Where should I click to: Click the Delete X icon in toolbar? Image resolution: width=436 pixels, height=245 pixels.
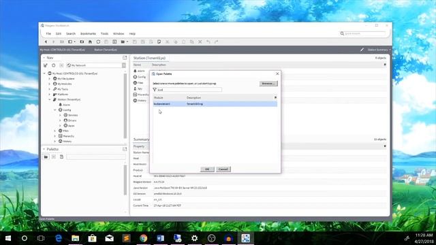click(x=200, y=42)
